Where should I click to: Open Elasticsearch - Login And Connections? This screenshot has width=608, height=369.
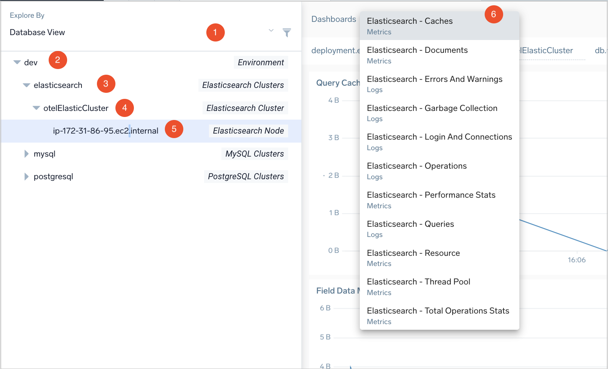pos(439,141)
